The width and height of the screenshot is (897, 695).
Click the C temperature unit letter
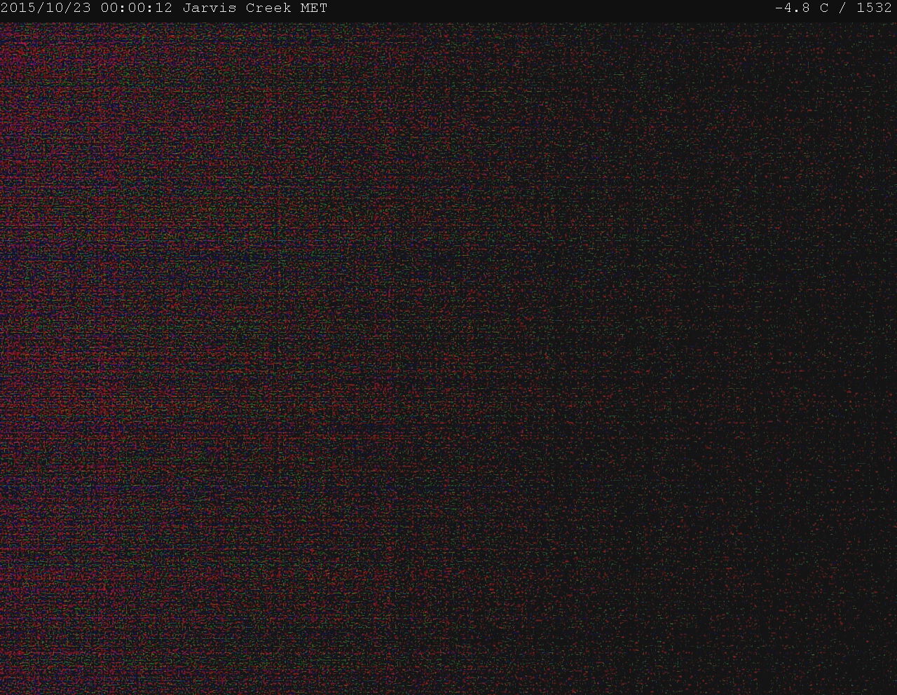(x=823, y=8)
